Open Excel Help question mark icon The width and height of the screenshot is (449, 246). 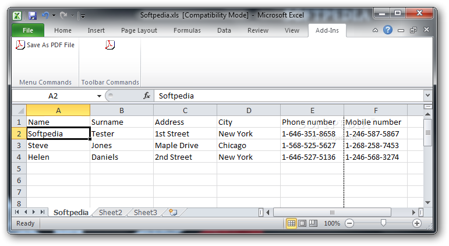tap(388, 30)
